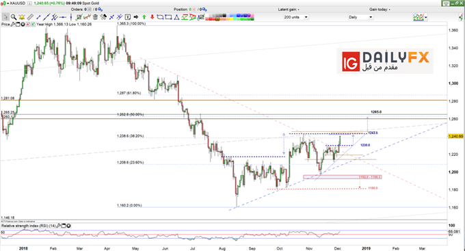Click the 1,287 (61.80%) Fibonacci label
This screenshot has width=465, height=251.
(x=129, y=93)
